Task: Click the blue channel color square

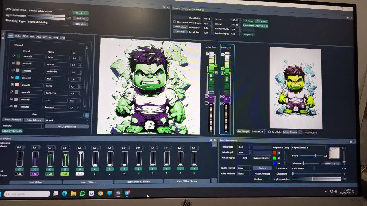Action: point(274,163)
